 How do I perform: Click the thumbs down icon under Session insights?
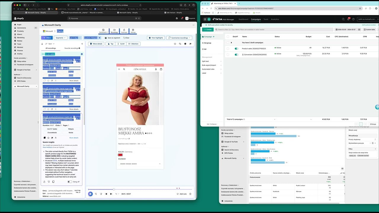pos(49,182)
